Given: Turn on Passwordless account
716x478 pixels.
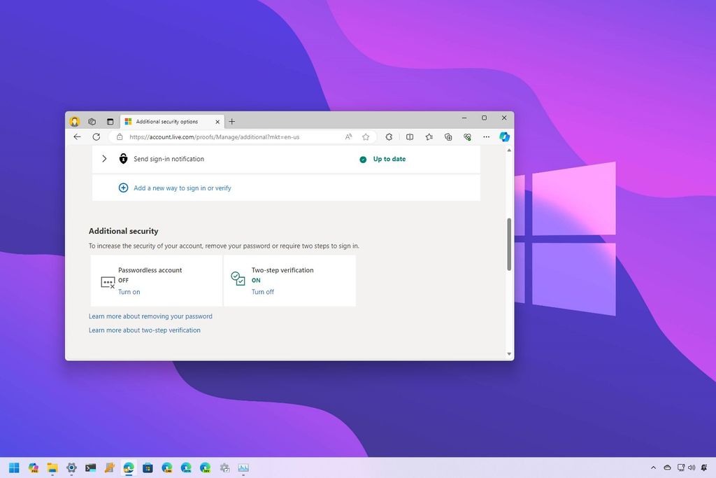Looking at the screenshot, I should pos(129,292).
